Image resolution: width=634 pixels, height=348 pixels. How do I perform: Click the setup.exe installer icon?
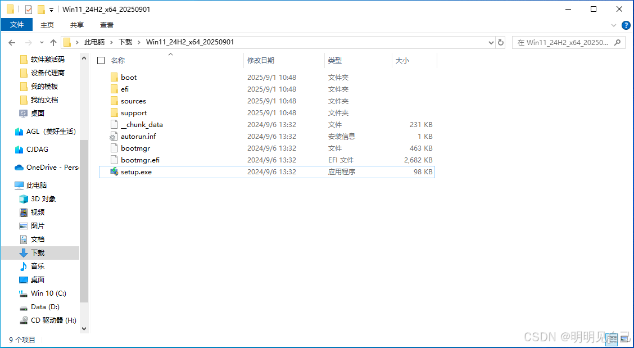tap(114, 171)
